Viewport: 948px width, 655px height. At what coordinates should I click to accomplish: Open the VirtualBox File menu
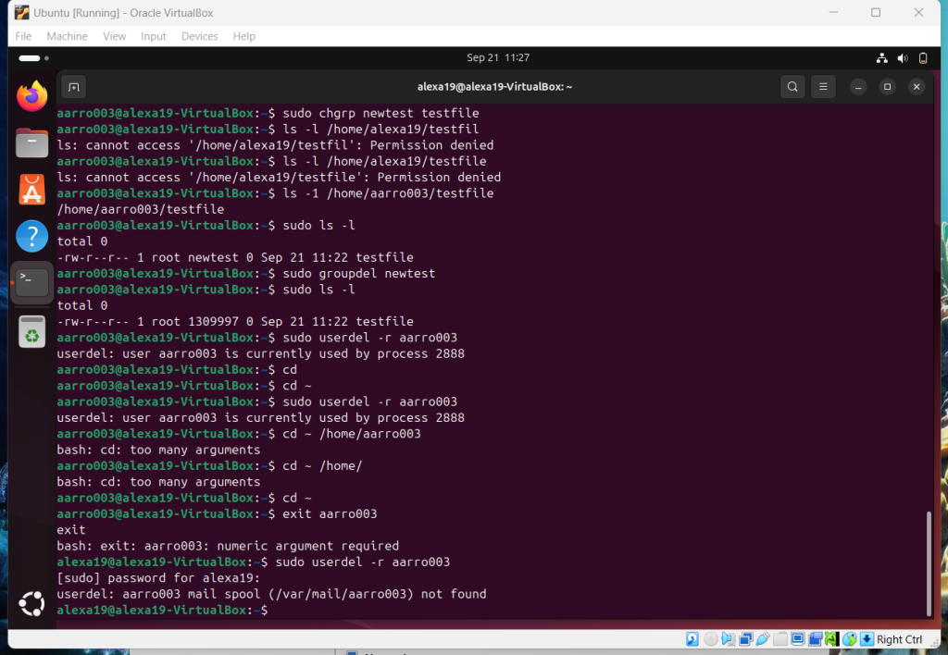click(23, 36)
